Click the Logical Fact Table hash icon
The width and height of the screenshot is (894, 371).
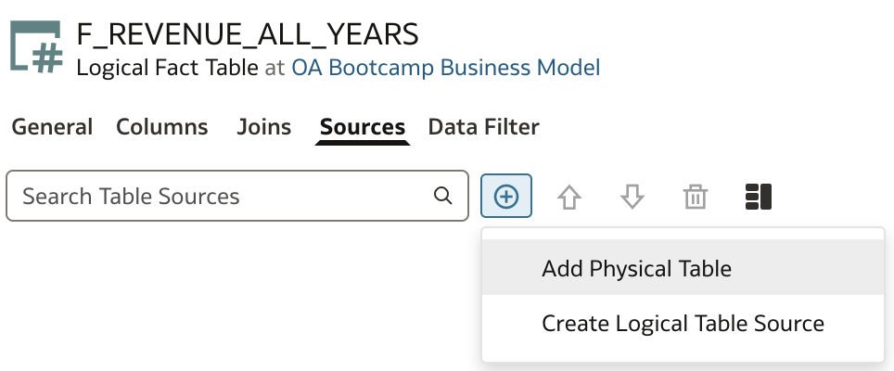[35, 46]
